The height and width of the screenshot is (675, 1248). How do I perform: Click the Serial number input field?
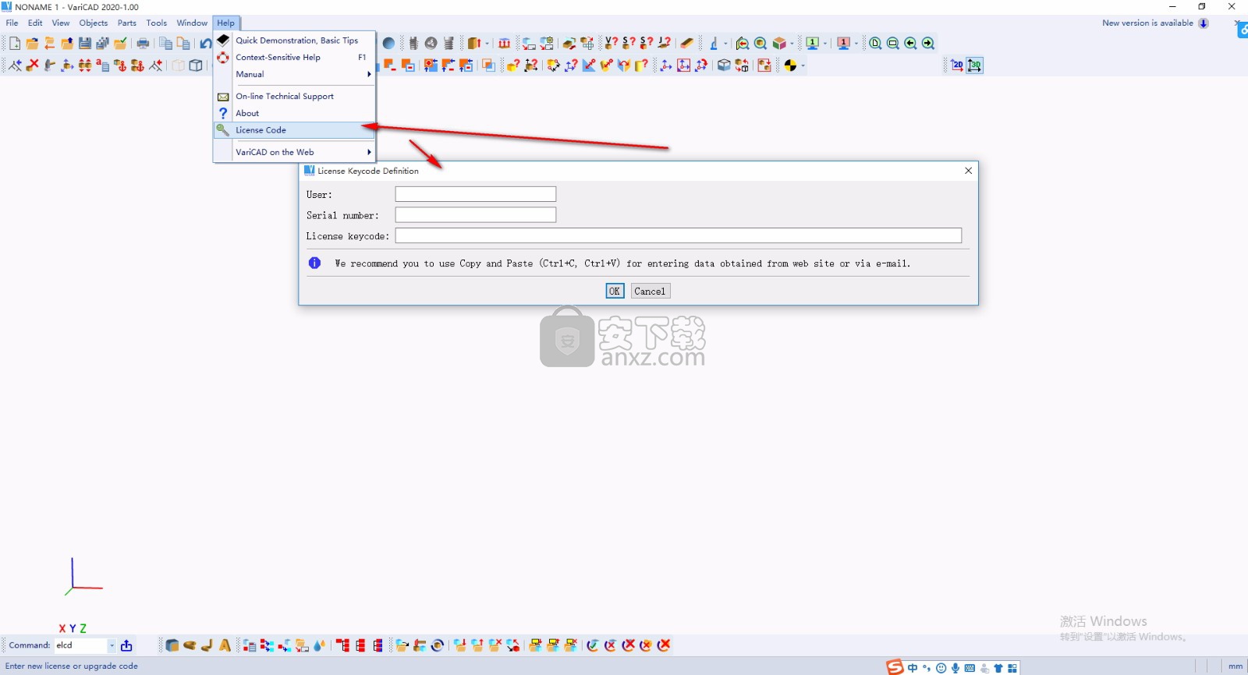tap(476, 215)
